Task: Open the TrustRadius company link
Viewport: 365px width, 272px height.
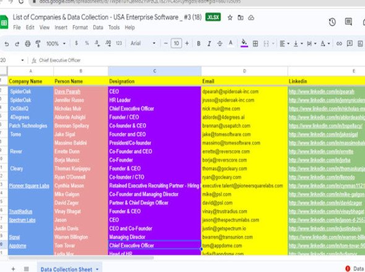Action: point(20,211)
